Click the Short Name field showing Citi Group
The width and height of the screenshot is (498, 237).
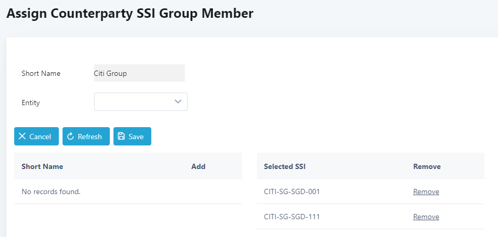coord(139,73)
